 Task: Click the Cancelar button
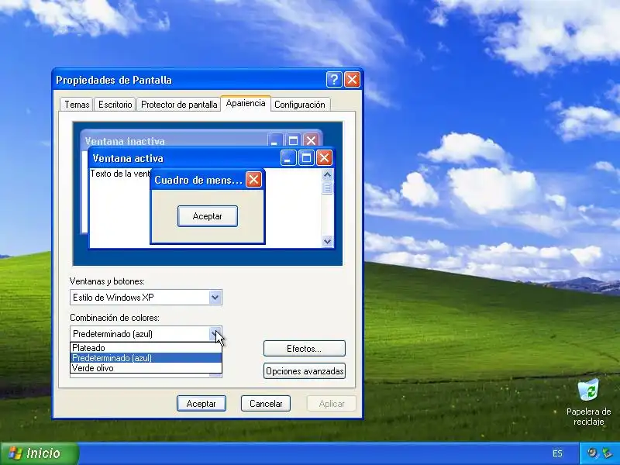pos(266,403)
